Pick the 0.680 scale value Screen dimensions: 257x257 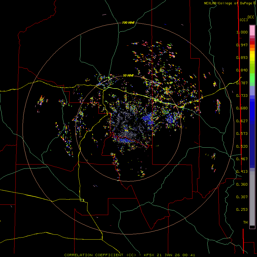click(x=242, y=108)
